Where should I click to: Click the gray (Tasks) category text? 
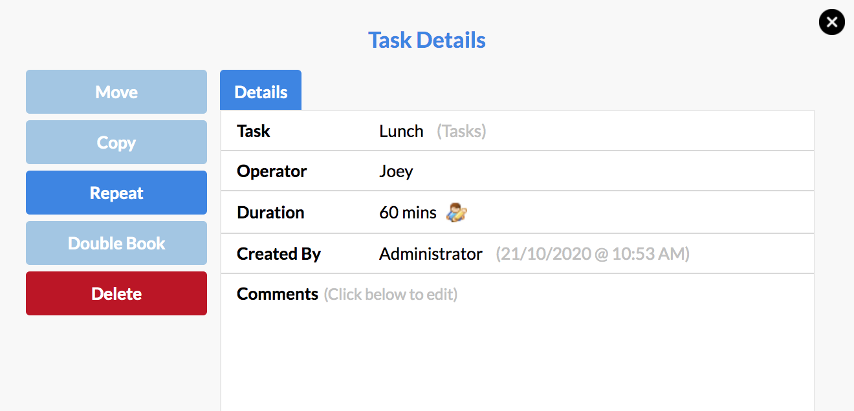coord(461,131)
